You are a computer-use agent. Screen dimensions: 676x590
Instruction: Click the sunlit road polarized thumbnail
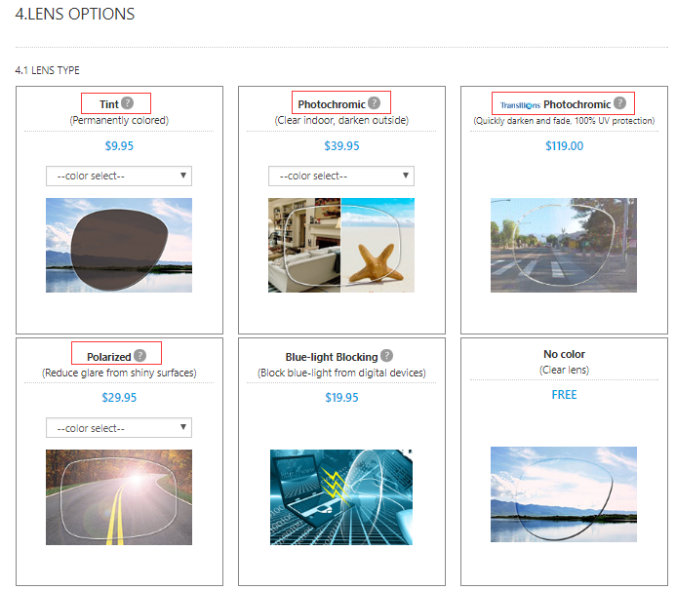[x=119, y=497]
